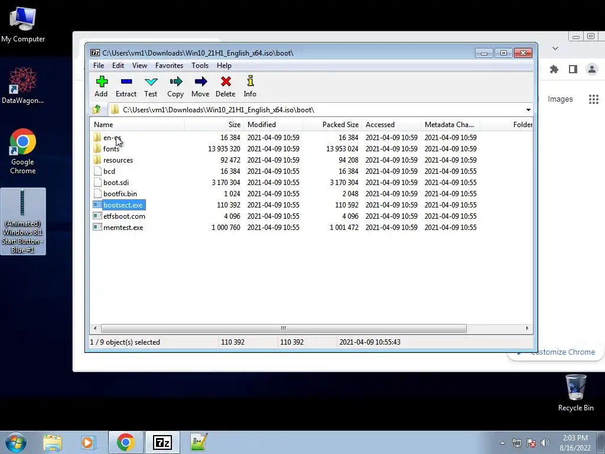The width and height of the screenshot is (605, 454).
Task: Select the en-us folder icon
Action: point(97,137)
